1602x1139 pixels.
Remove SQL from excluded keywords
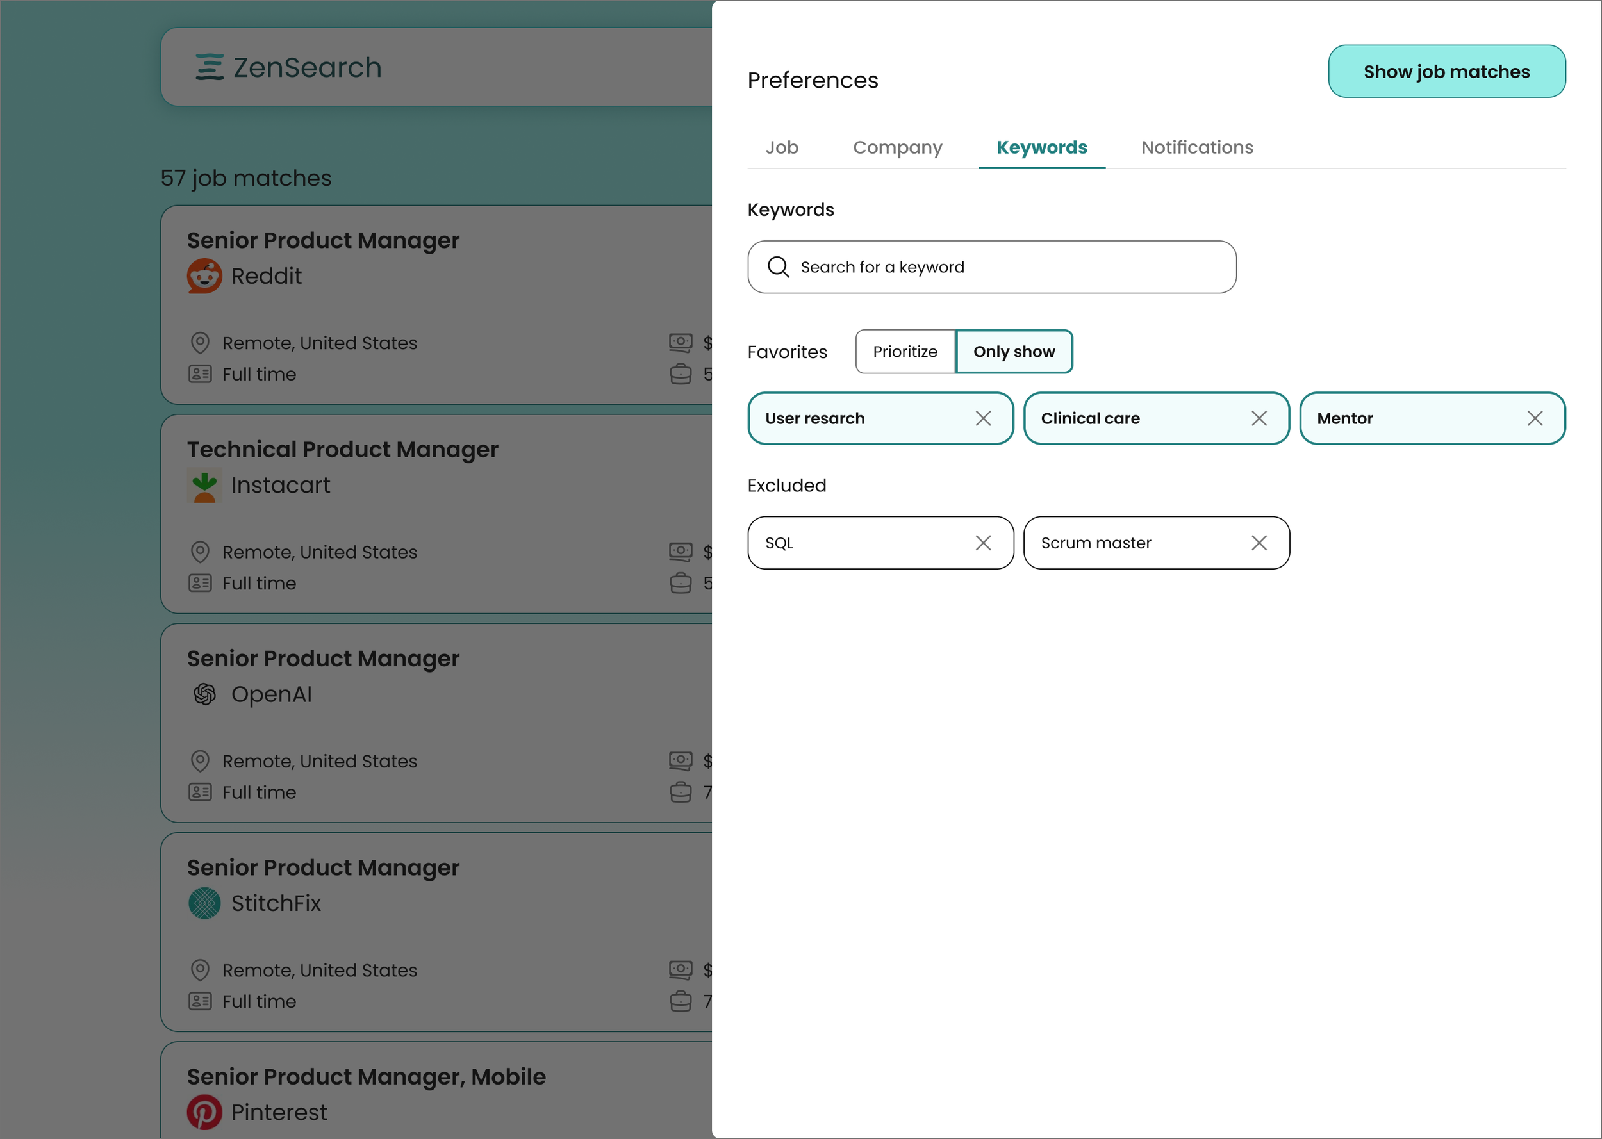(982, 543)
